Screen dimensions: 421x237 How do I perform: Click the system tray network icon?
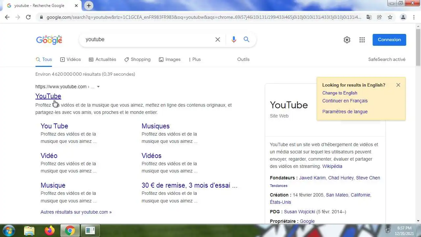(388, 230)
